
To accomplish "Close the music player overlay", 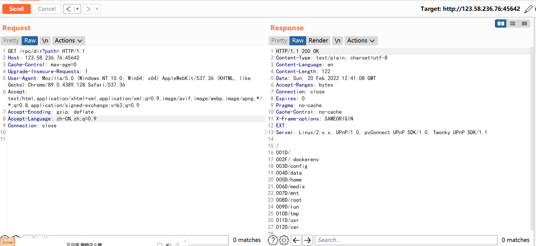I will tap(185, 241).
